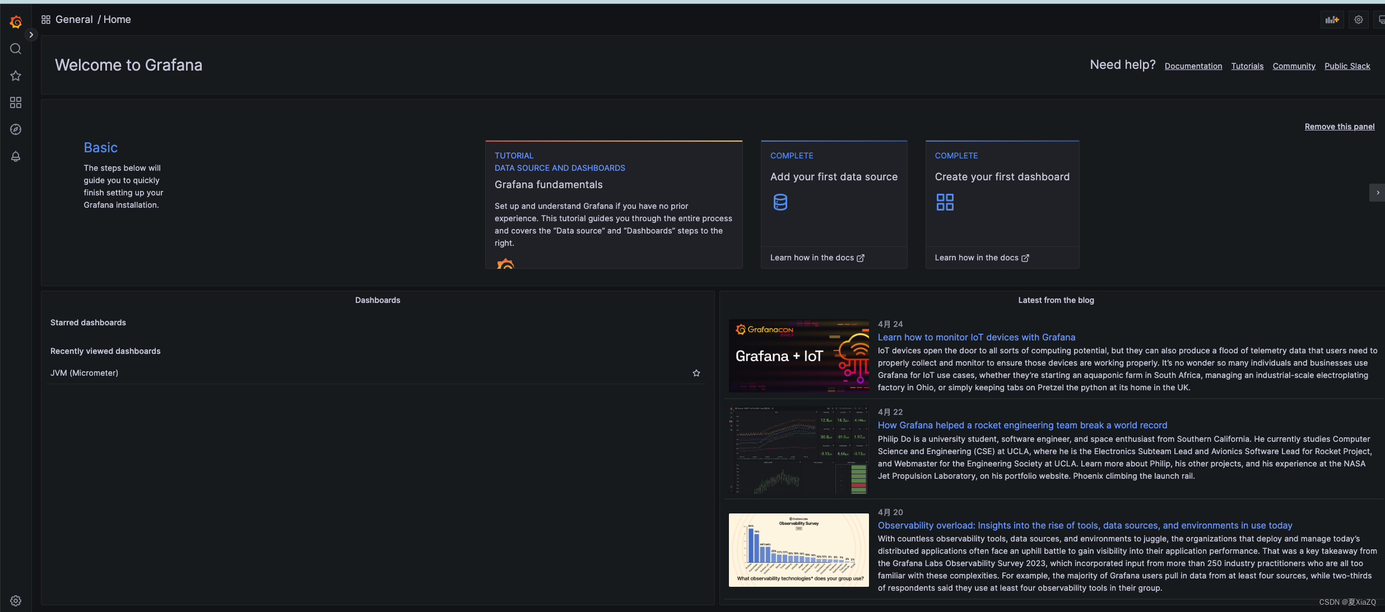1385x612 pixels.
Task: Click the General breadcrumb
Action: pos(74,20)
